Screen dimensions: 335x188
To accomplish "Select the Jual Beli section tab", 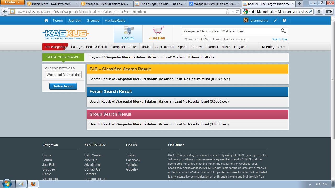I will [x=157, y=34].
